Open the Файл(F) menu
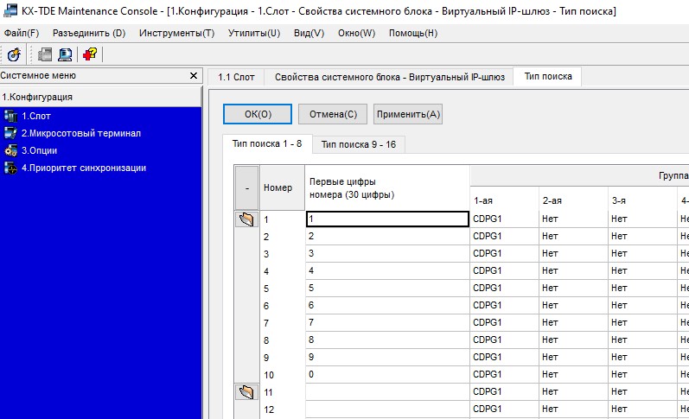This screenshot has height=419, width=689. pos(22,34)
